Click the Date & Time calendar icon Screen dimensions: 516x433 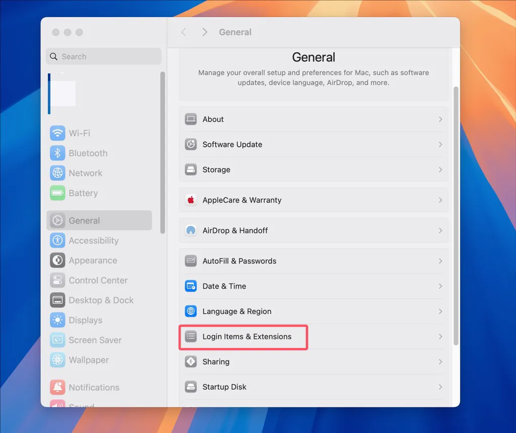[x=191, y=286]
